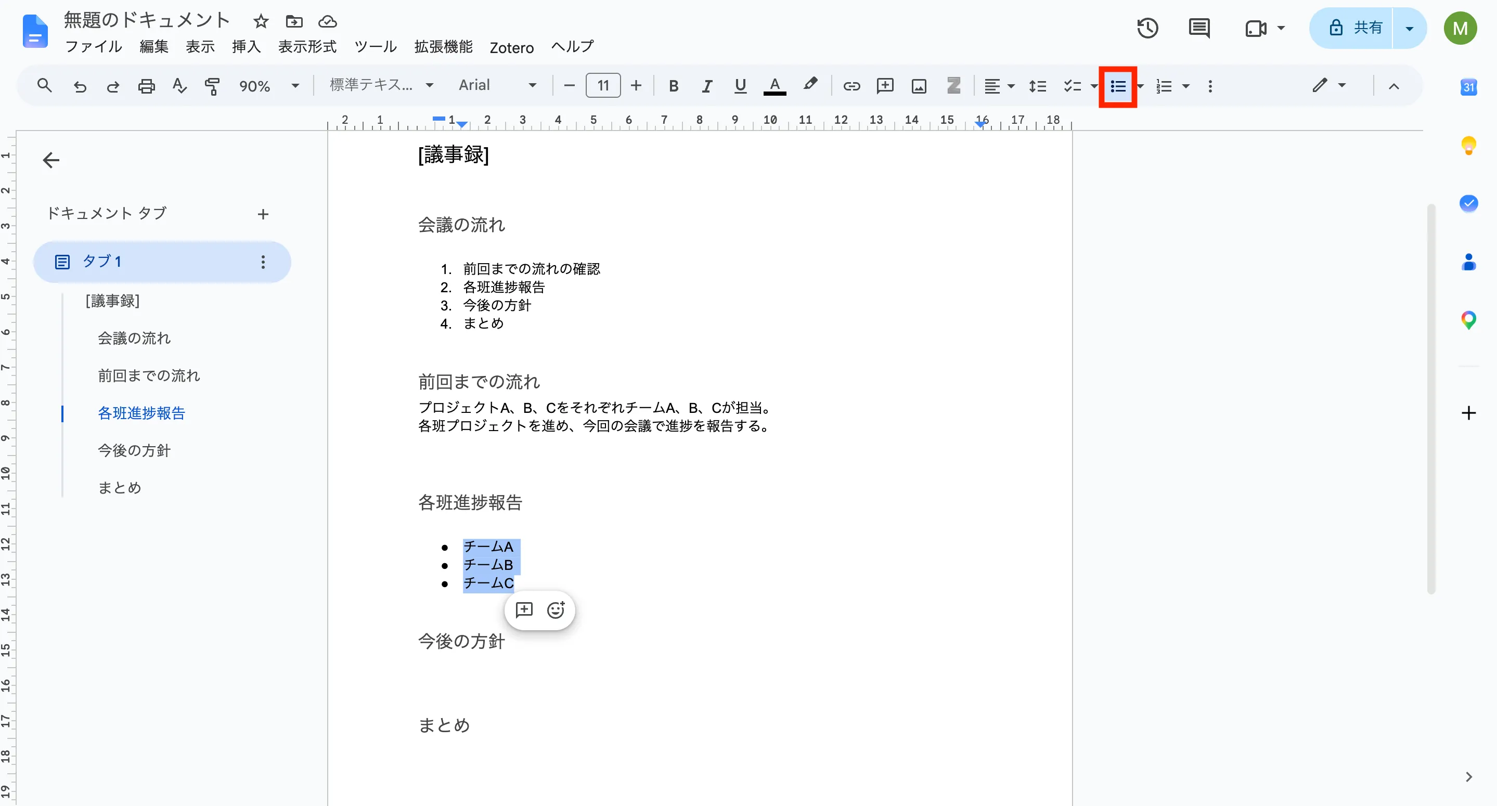This screenshot has height=806, width=1497.
Task: Open Google Calendar in the side panel
Action: point(1468,87)
